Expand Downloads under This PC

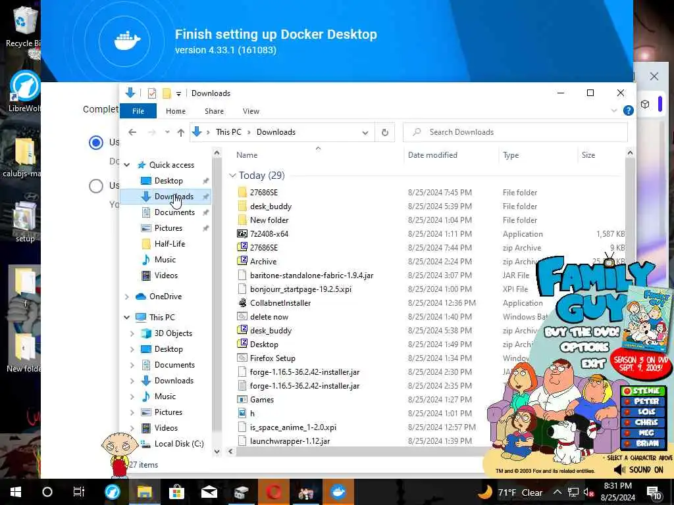[132, 381]
